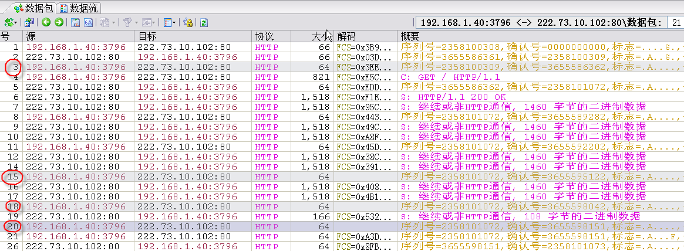Select packet row number 11
The width and height of the screenshot is (684, 251).
(x=342, y=147)
